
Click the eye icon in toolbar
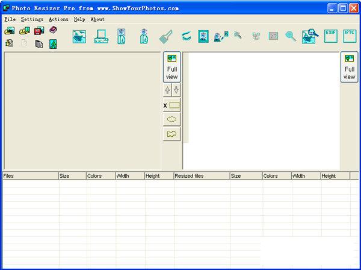186,37
